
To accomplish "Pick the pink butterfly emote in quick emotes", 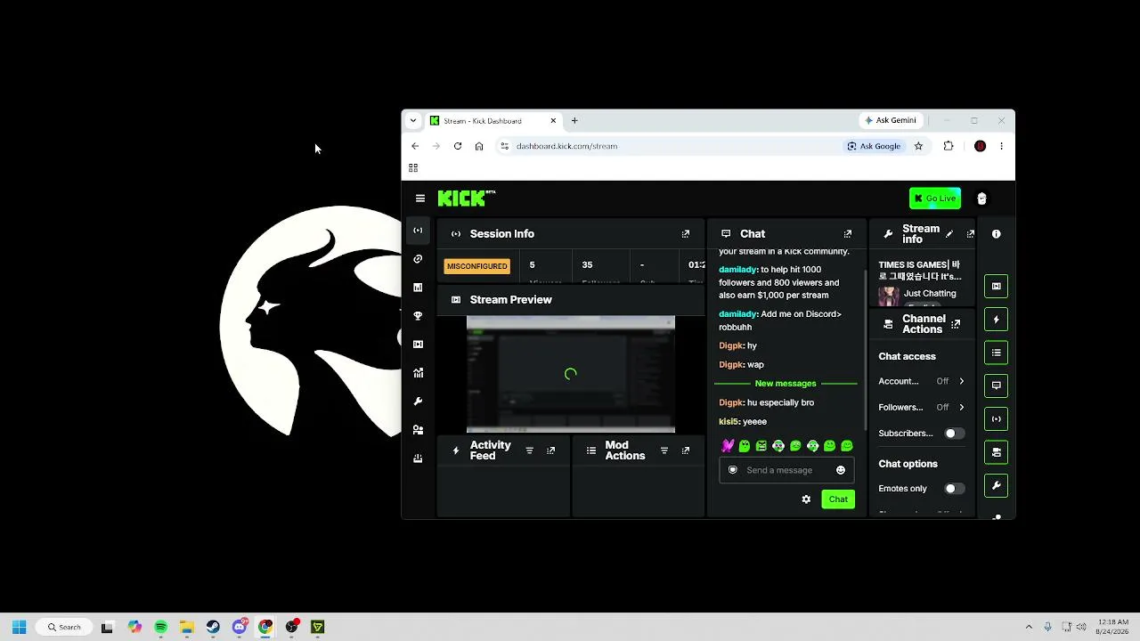I will [x=728, y=446].
